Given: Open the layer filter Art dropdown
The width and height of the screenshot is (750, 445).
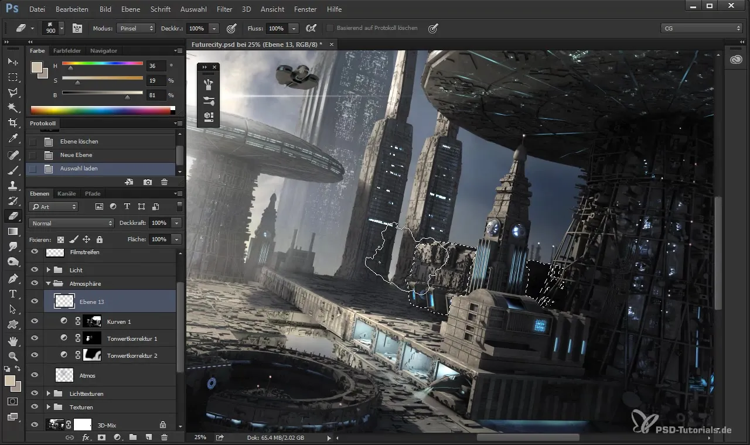Looking at the screenshot, I should pyautogui.click(x=53, y=207).
